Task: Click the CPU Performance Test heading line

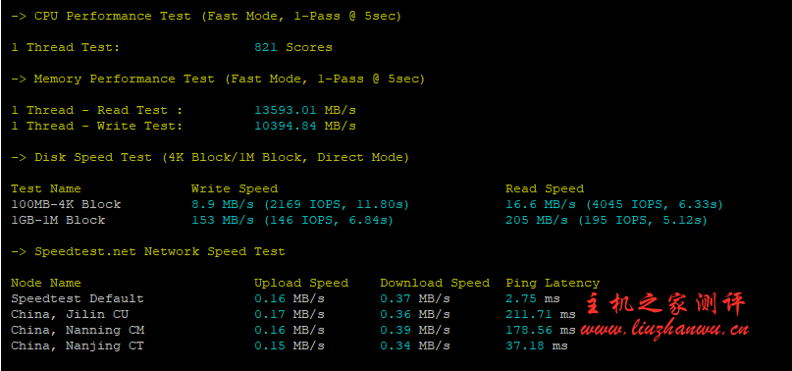Action: [206, 16]
